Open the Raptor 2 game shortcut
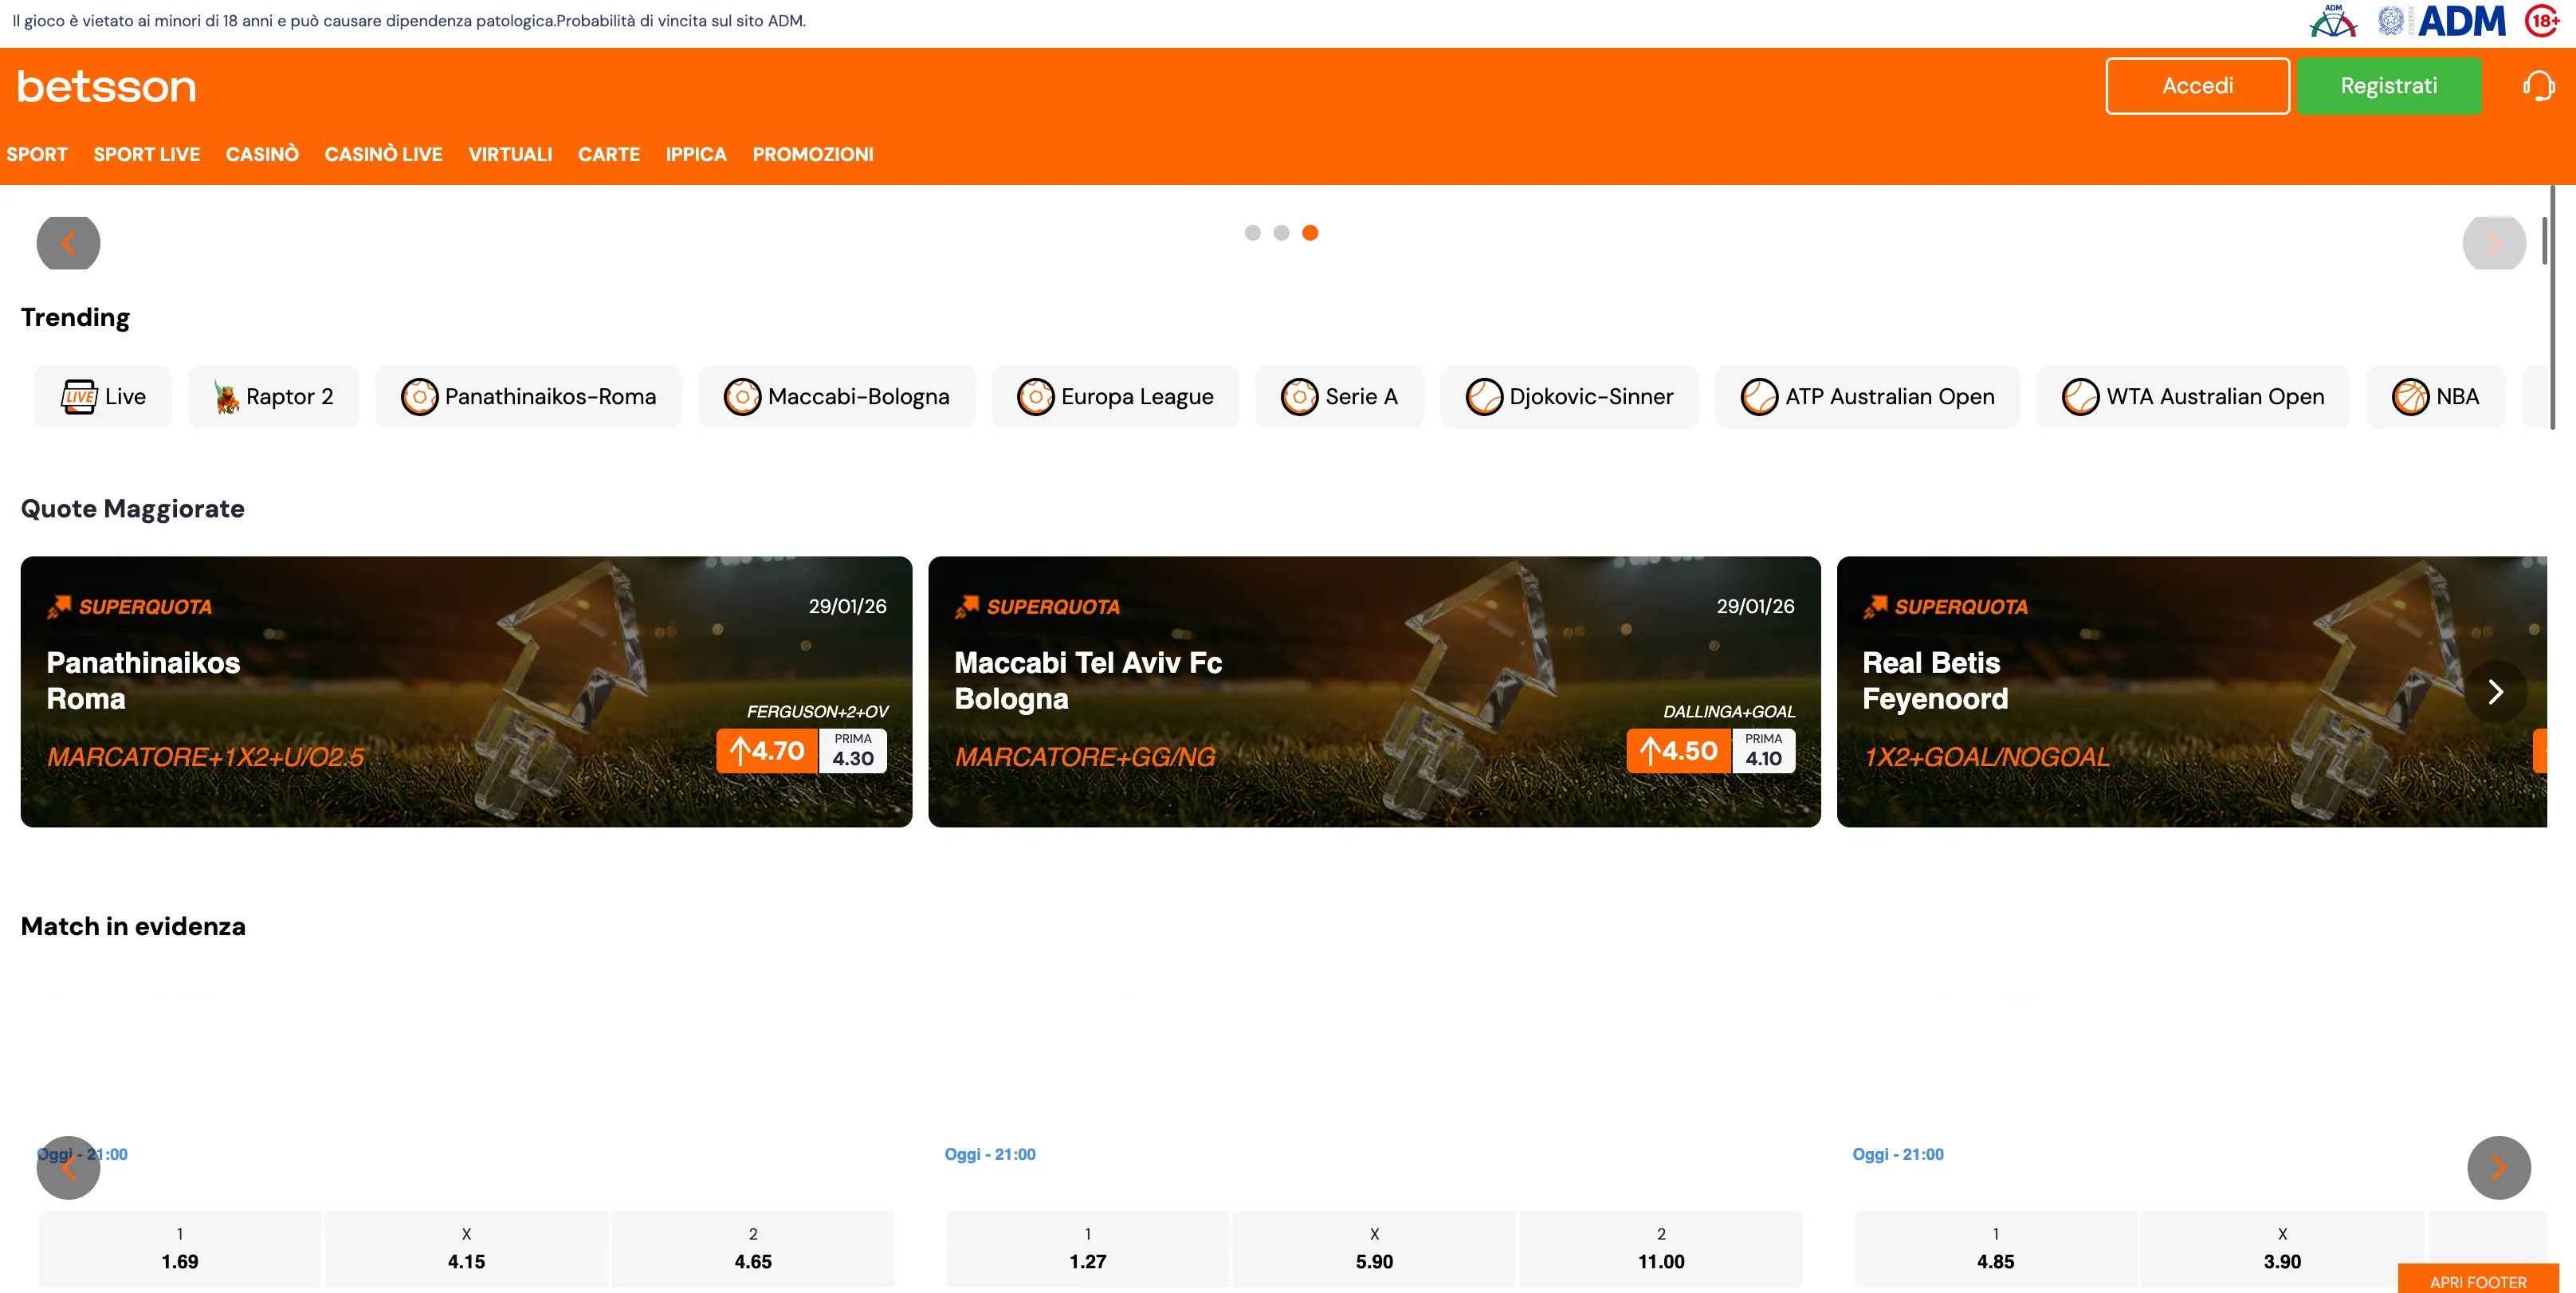Screen dimensions: 2576x1293 tap(273, 397)
